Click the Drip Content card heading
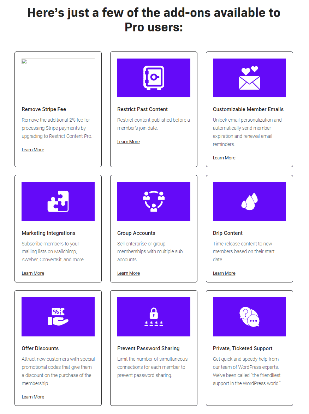The width and height of the screenshot is (309, 414). (227, 233)
